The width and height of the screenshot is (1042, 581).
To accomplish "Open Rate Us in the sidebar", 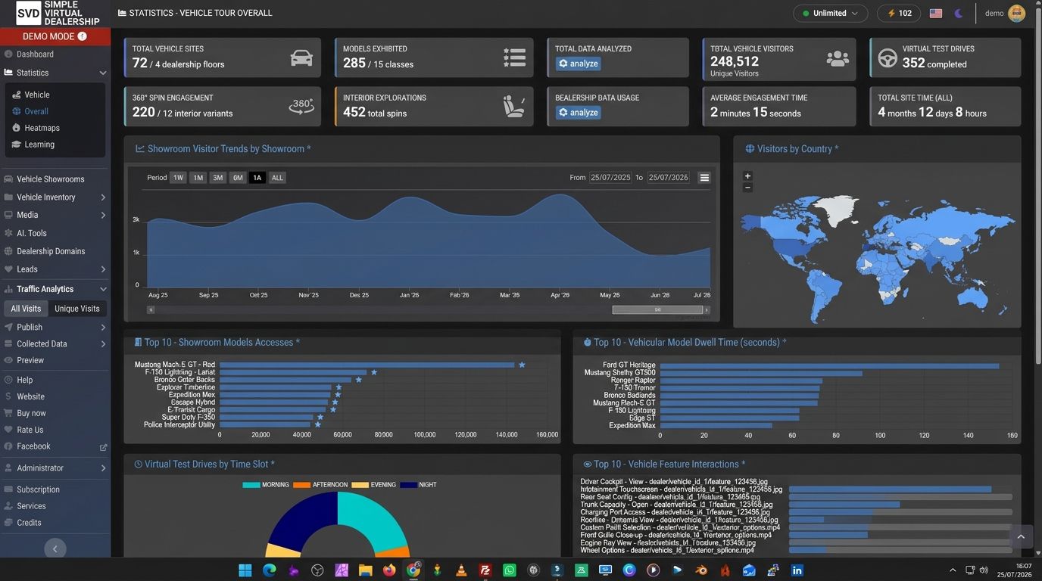I will (30, 430).
